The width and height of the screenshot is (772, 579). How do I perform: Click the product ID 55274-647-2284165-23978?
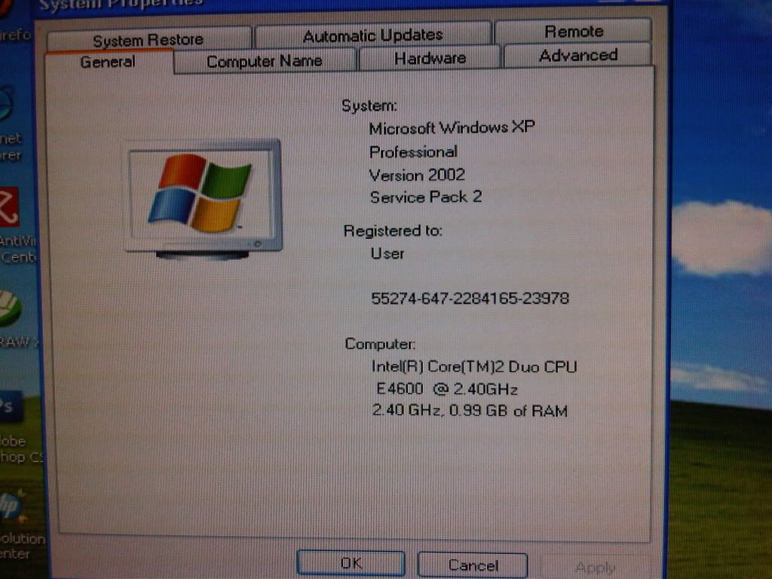[x=470, y=298]
